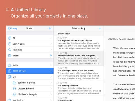Viewport: 135px width, 101px height.
Task: Click the Uni group icon
Action: tap(10, 77)
